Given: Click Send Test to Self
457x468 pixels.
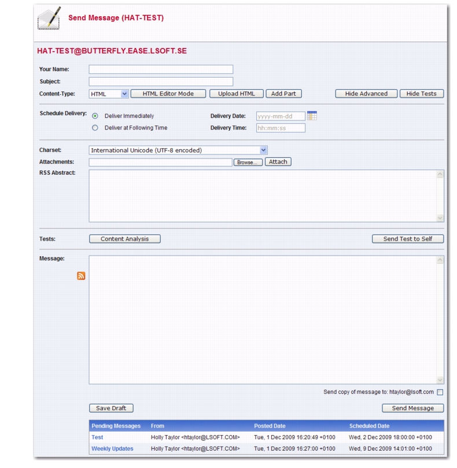Looking at the screenshot, I should pyautogui.click(x=407, y=239).
